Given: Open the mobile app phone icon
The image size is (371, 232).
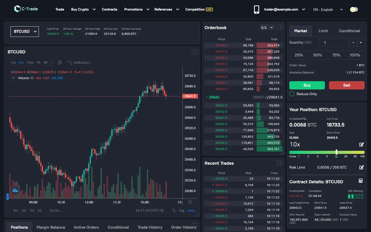Looking at the screenshot, I should coord(256,10).
